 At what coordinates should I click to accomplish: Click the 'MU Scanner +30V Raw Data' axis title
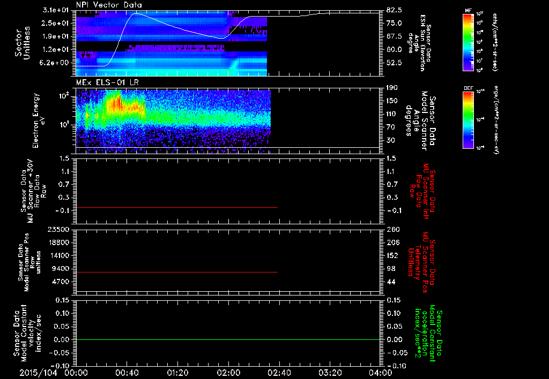pos(33,191)
